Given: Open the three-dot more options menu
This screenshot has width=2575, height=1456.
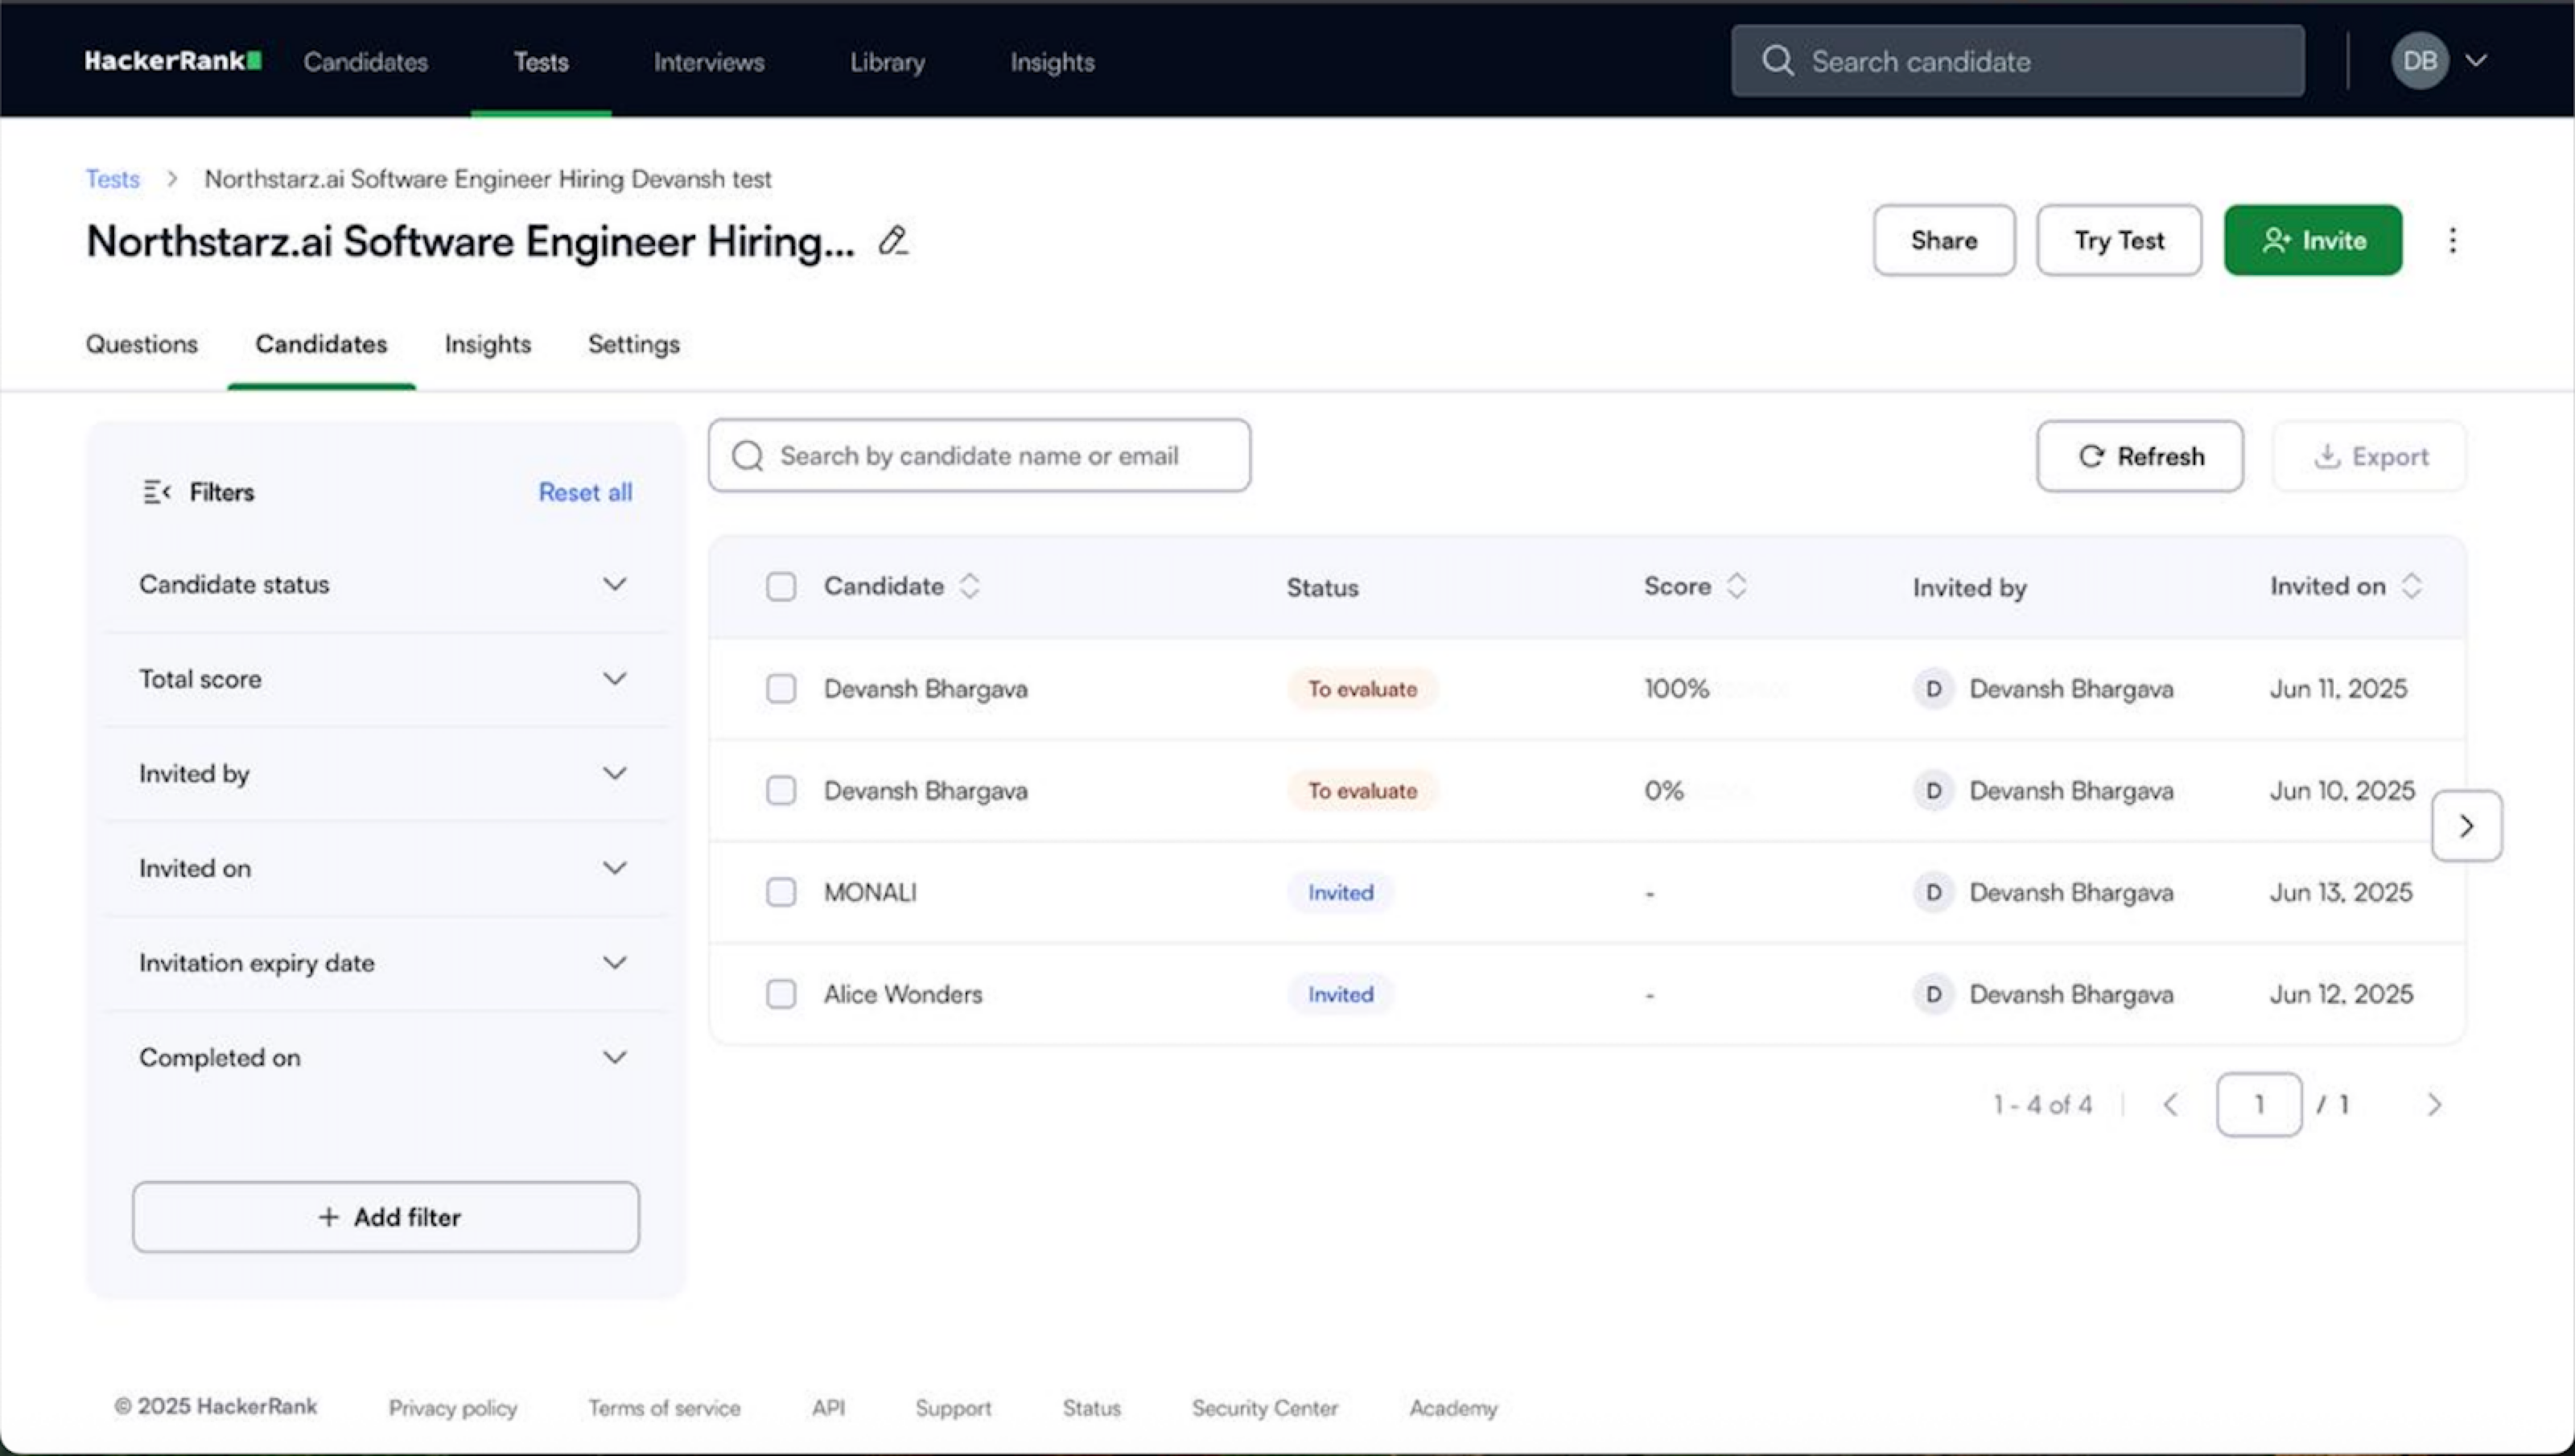Looking at the screenshot, I should pos(2452,240).
